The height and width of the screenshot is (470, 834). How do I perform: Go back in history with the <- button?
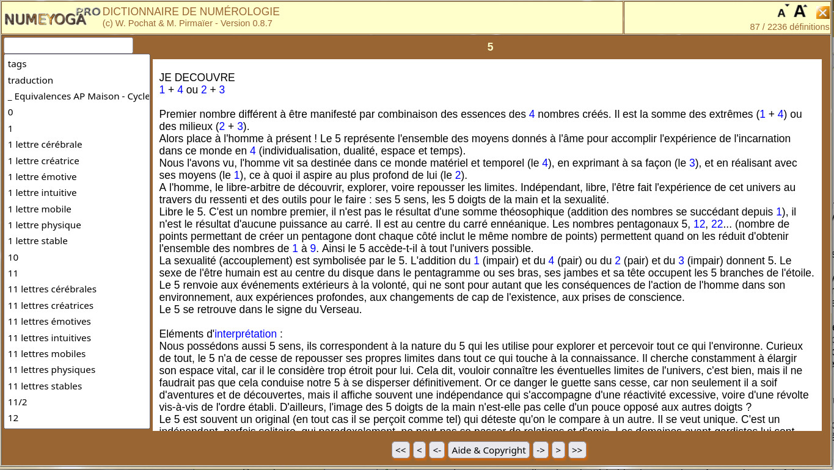click(437, 450)
